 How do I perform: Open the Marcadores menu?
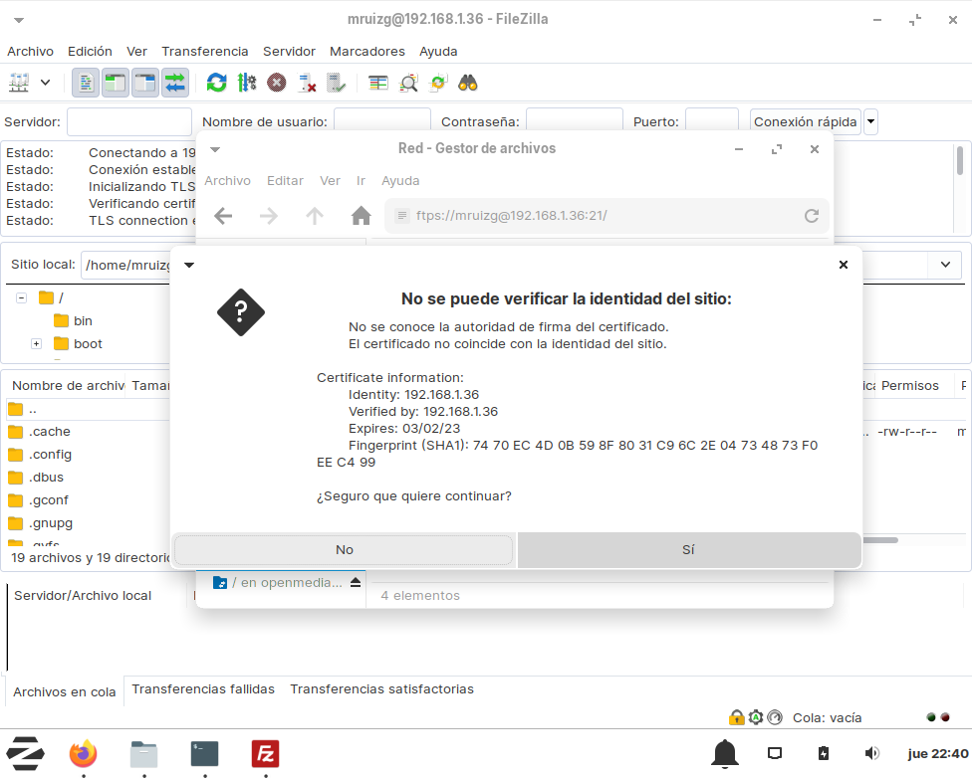(366, 51)
